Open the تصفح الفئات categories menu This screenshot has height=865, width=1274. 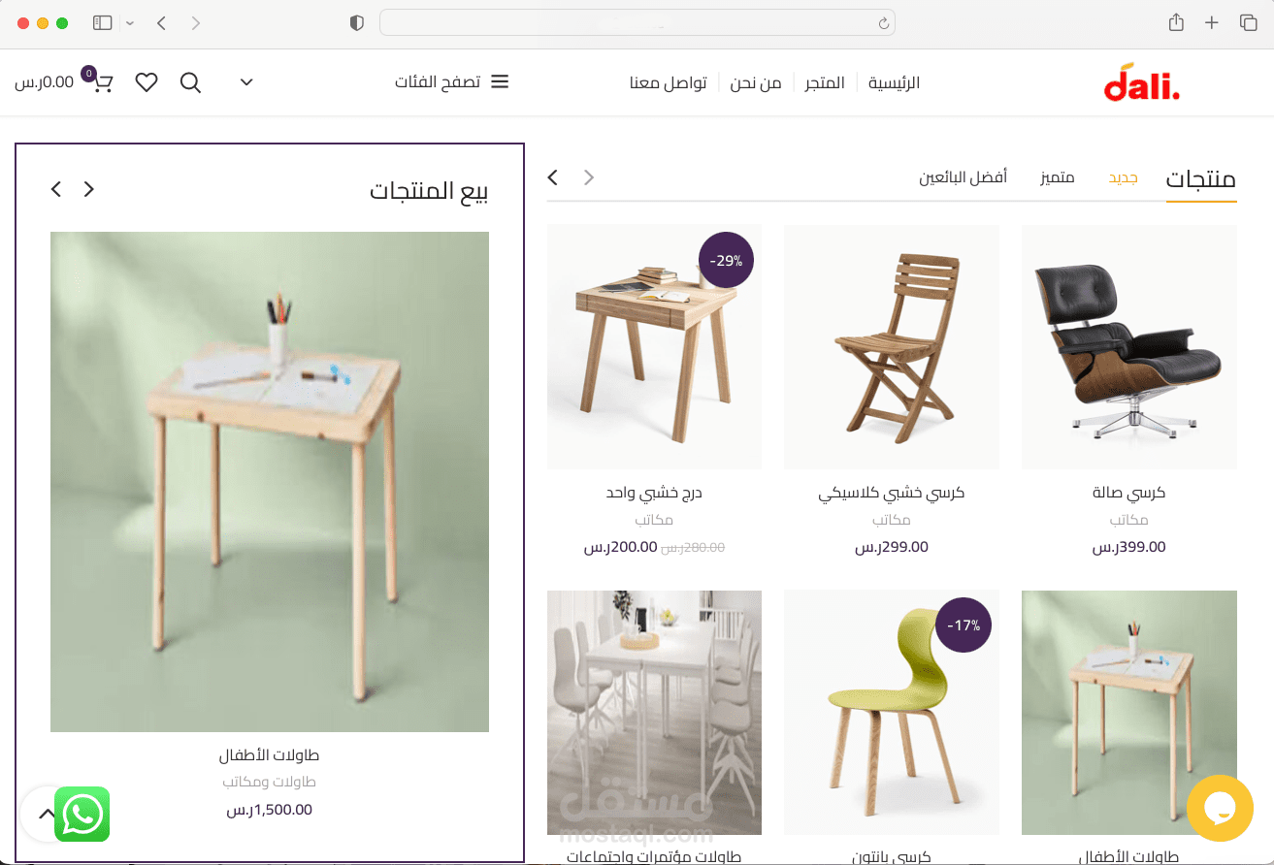[x=451, y=82]
